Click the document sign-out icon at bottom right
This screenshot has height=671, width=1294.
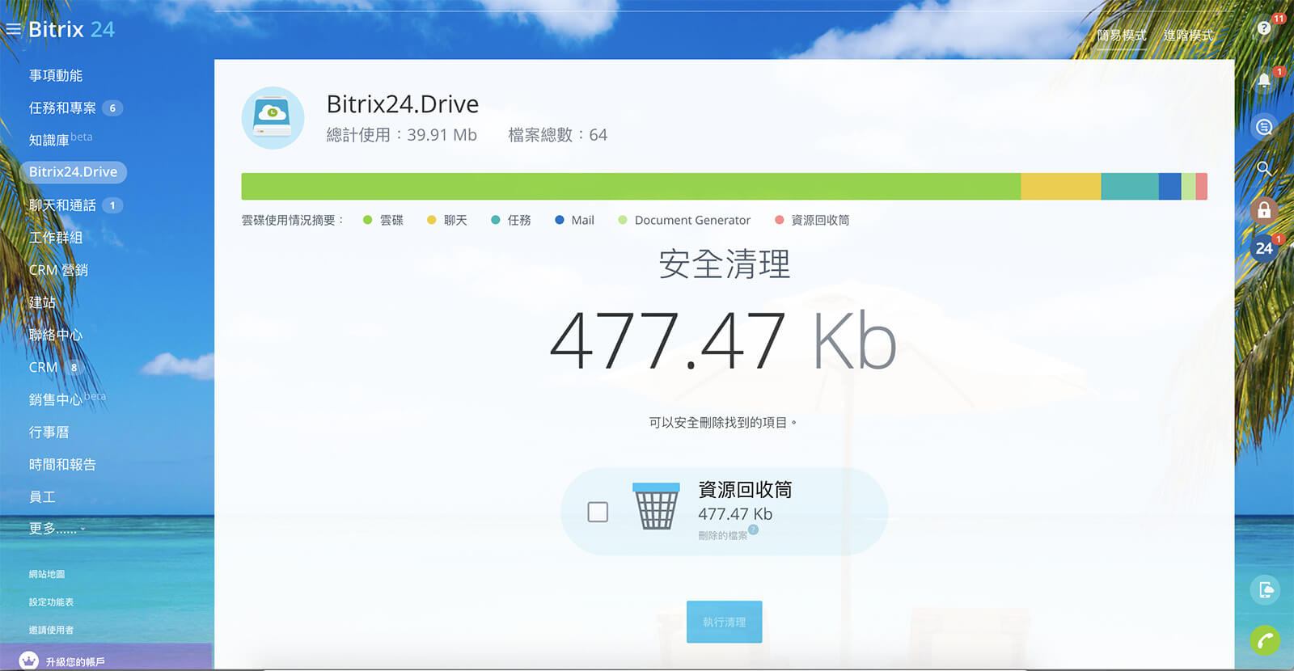point(1266,590)
